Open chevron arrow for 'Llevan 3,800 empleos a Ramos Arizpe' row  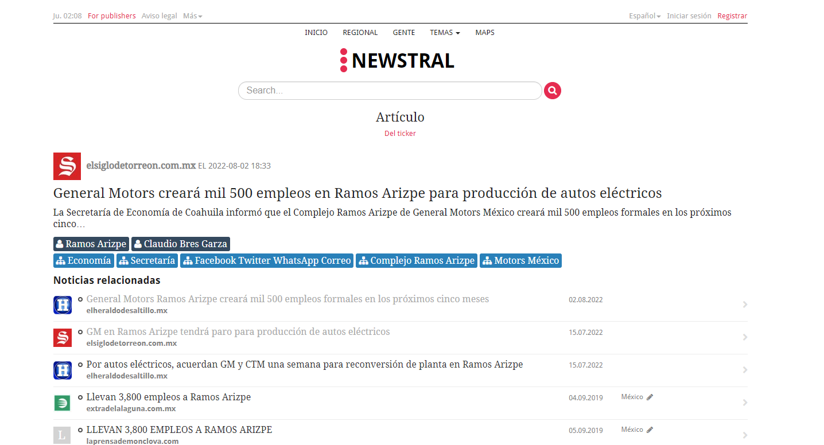click(745, 403)
